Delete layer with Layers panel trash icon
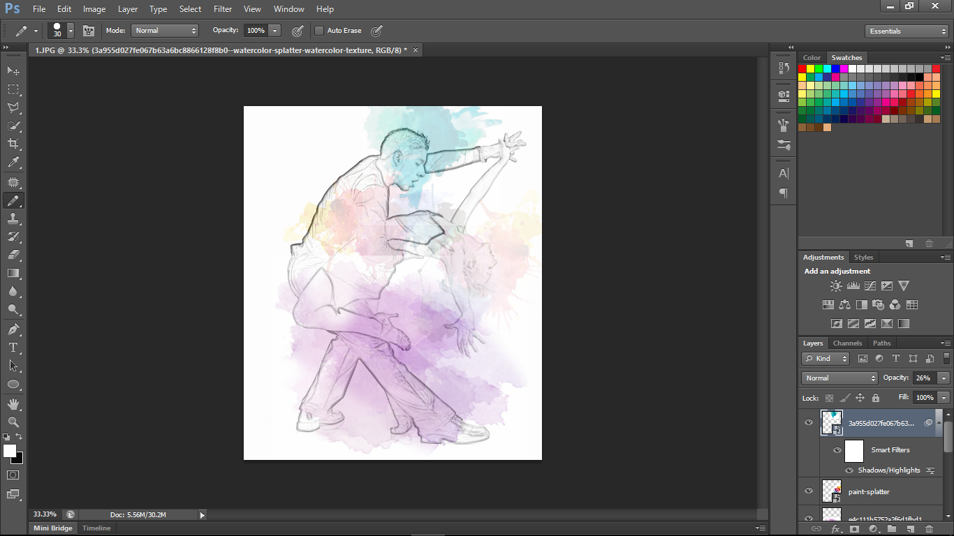This screenshot has height=536, width=954. (x=929, y=530)
